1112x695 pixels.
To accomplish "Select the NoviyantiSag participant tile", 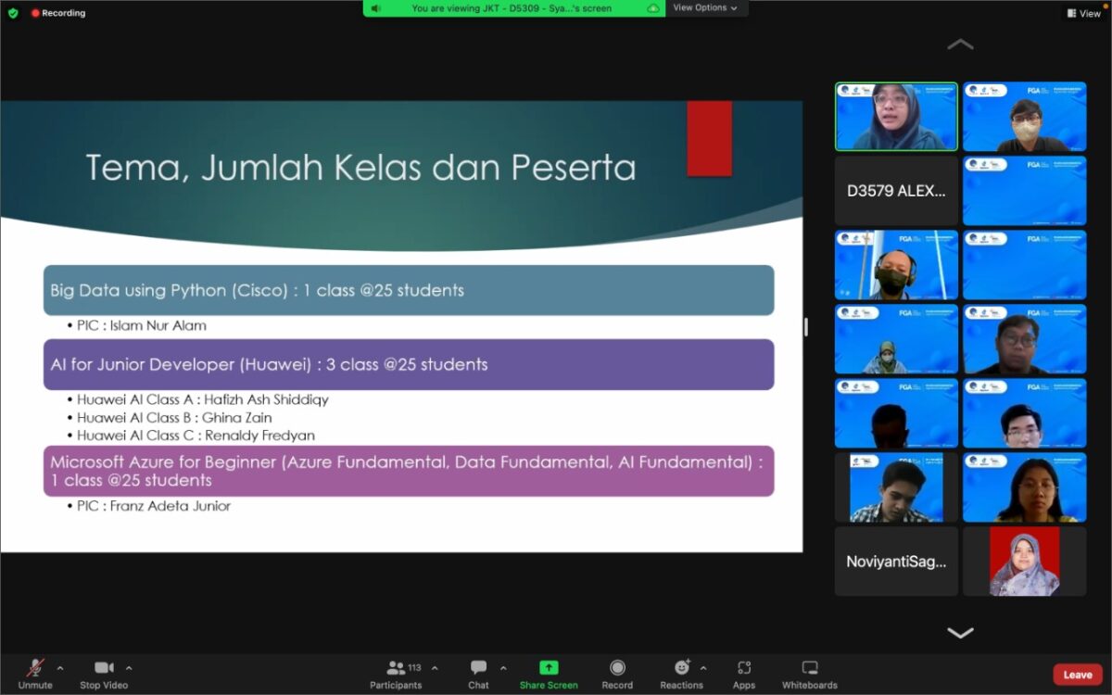I will tap(896, 562).
